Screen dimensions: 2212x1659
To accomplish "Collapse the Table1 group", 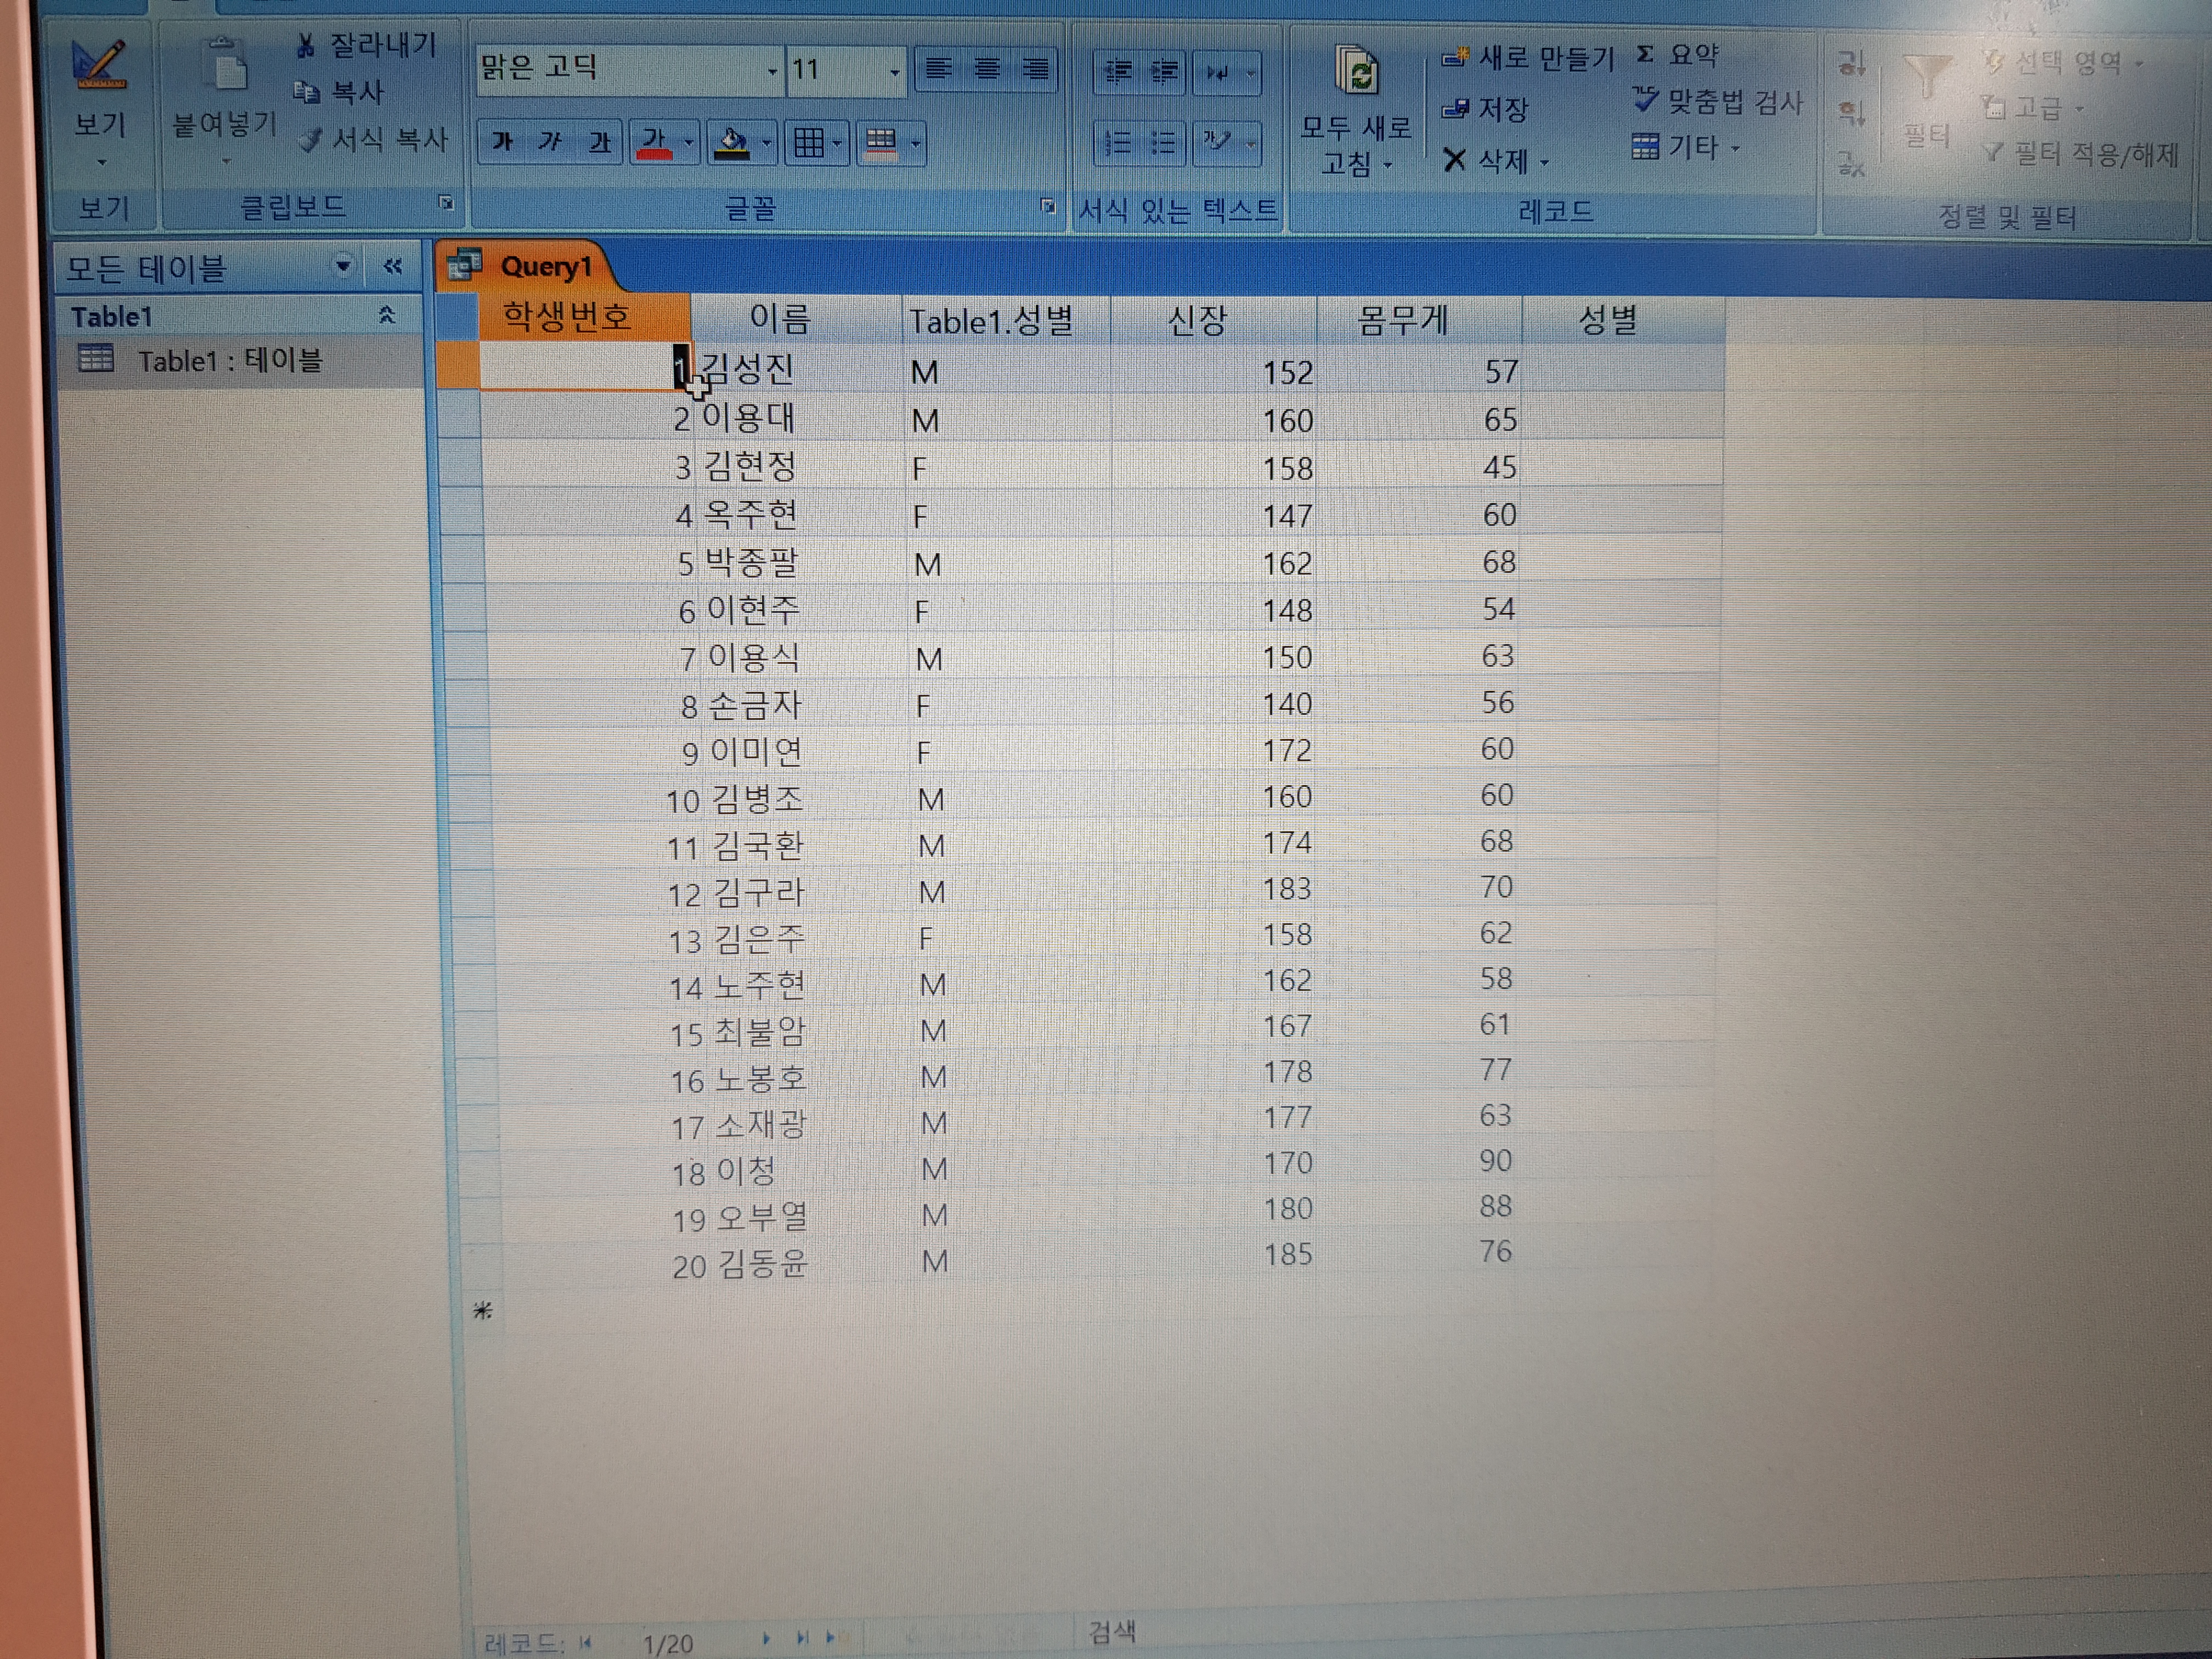I will [x=387, y=316].
